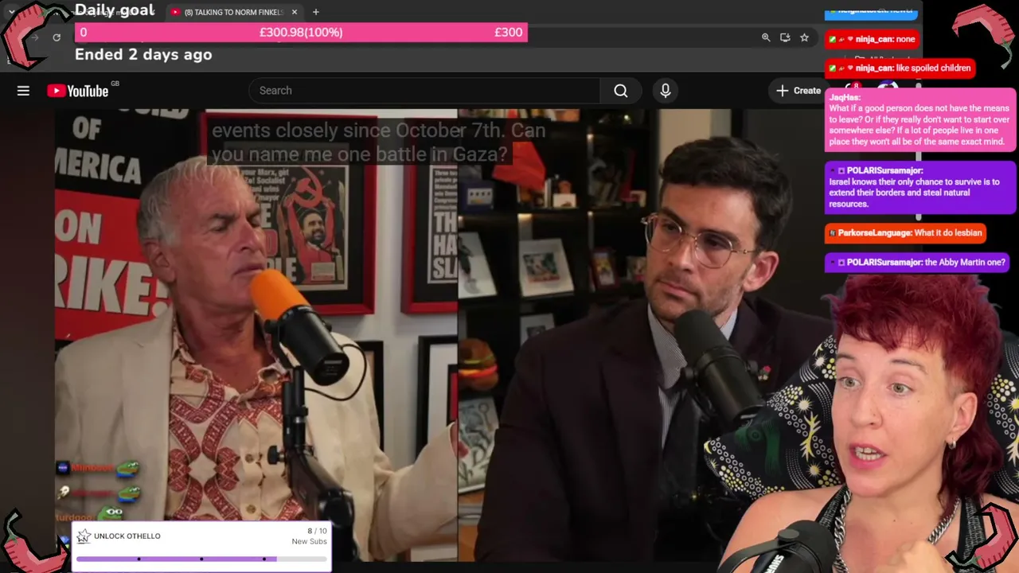The image size is (1019, 573).
Task: Click ninja_can's 'like spoiled children' chat message
Action: tap(900, 68)
